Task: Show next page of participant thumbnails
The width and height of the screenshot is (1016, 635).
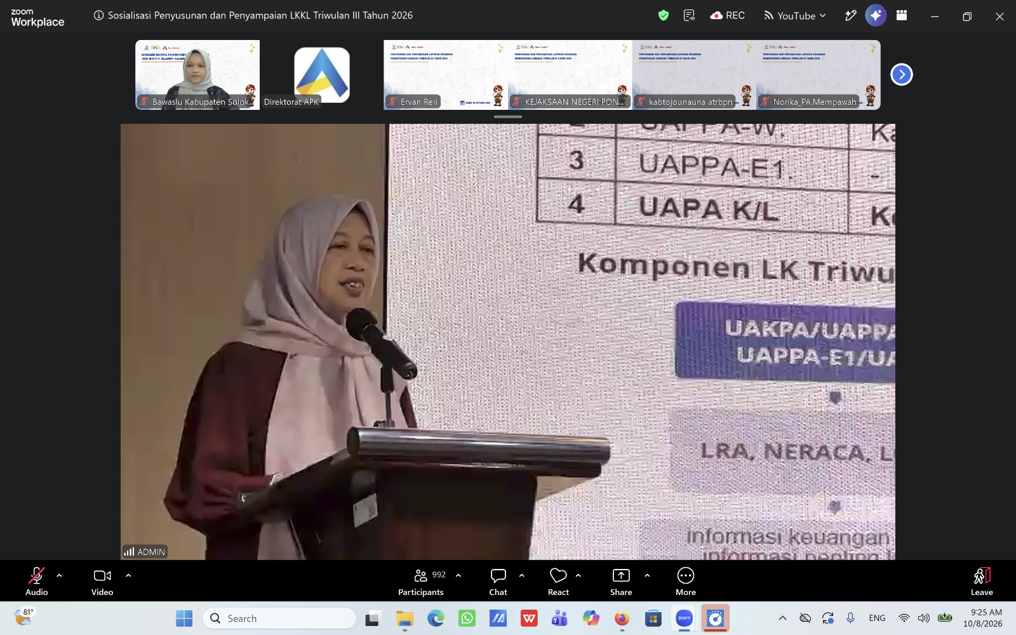Action: pyautogui.click(x=902, y=74)
